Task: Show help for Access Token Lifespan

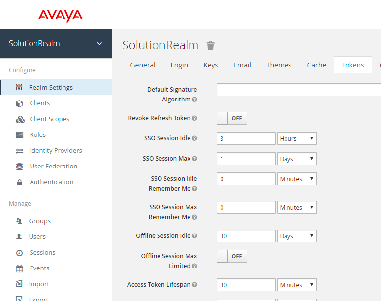Action: pos(194,285)
